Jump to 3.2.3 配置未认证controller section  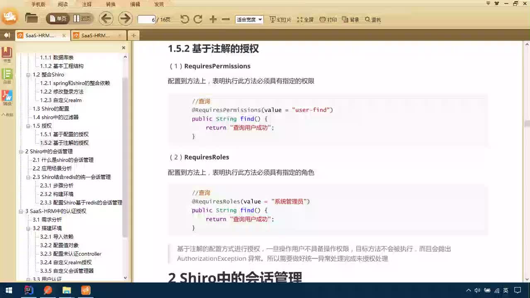click(71, 254)
